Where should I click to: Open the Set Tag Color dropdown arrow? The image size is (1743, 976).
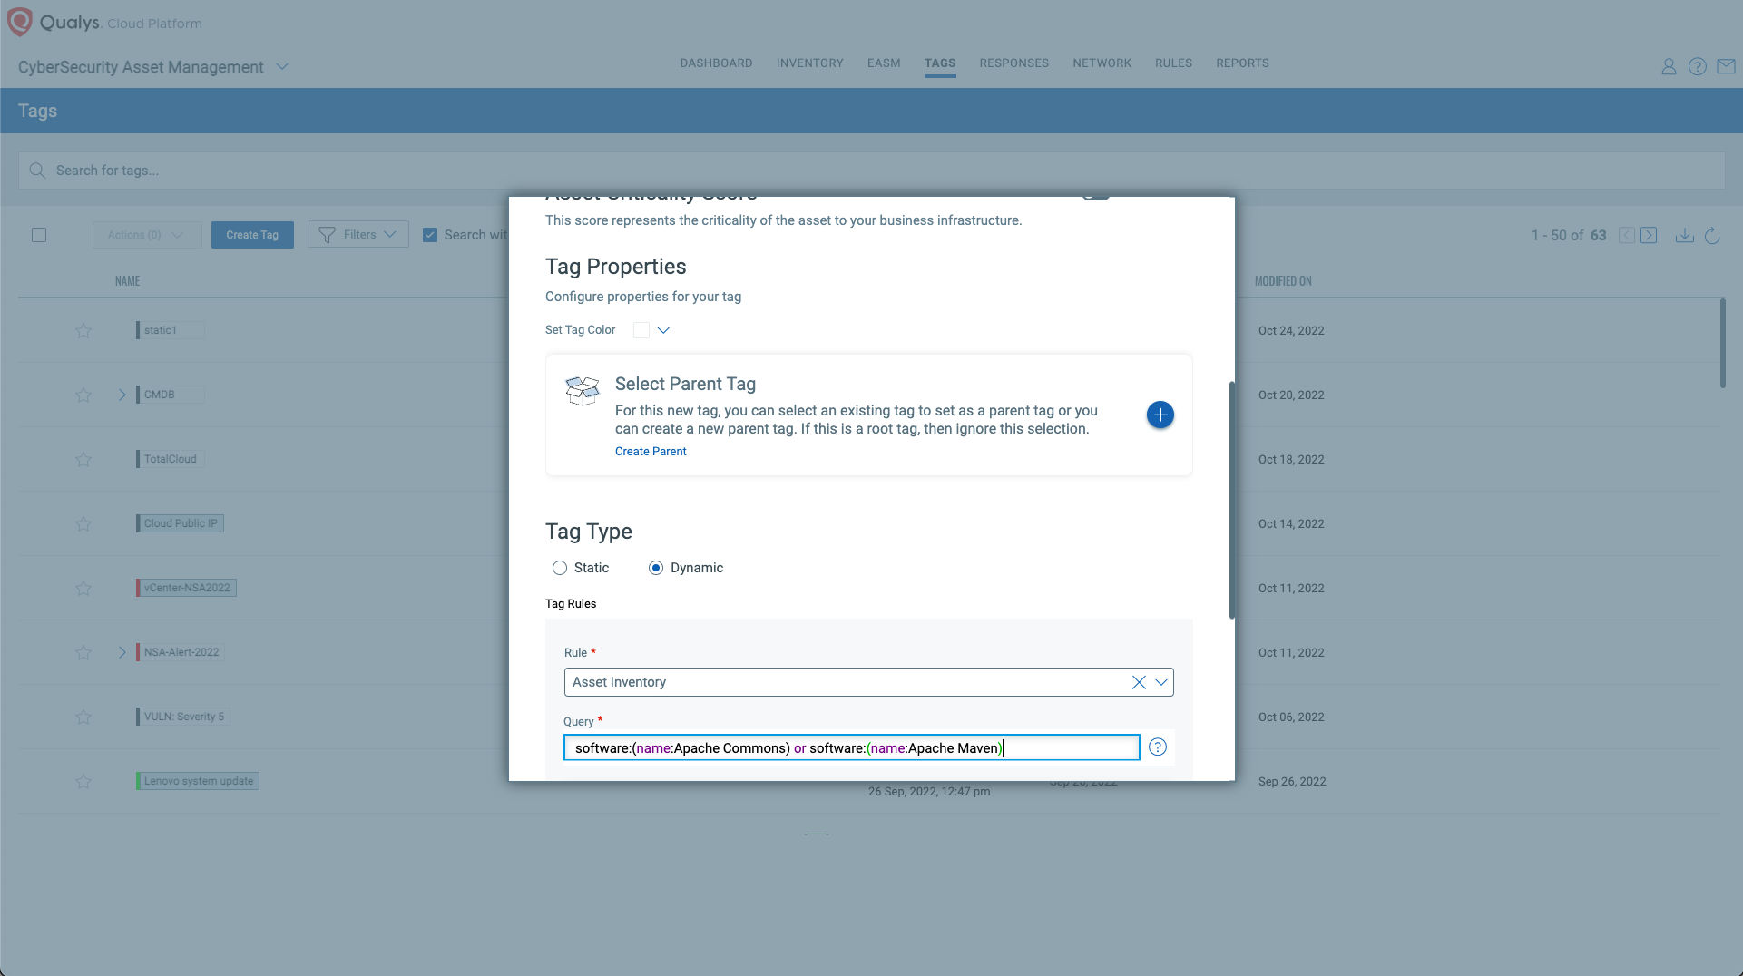pyautogui.click(x=663, y=330)
